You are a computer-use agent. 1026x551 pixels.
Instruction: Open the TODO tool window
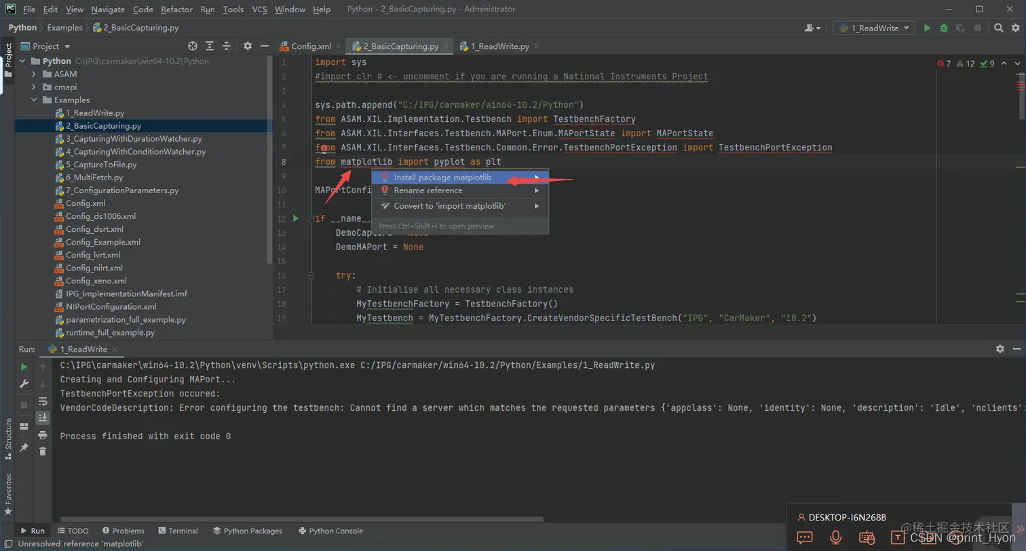[x=73, y=531]
